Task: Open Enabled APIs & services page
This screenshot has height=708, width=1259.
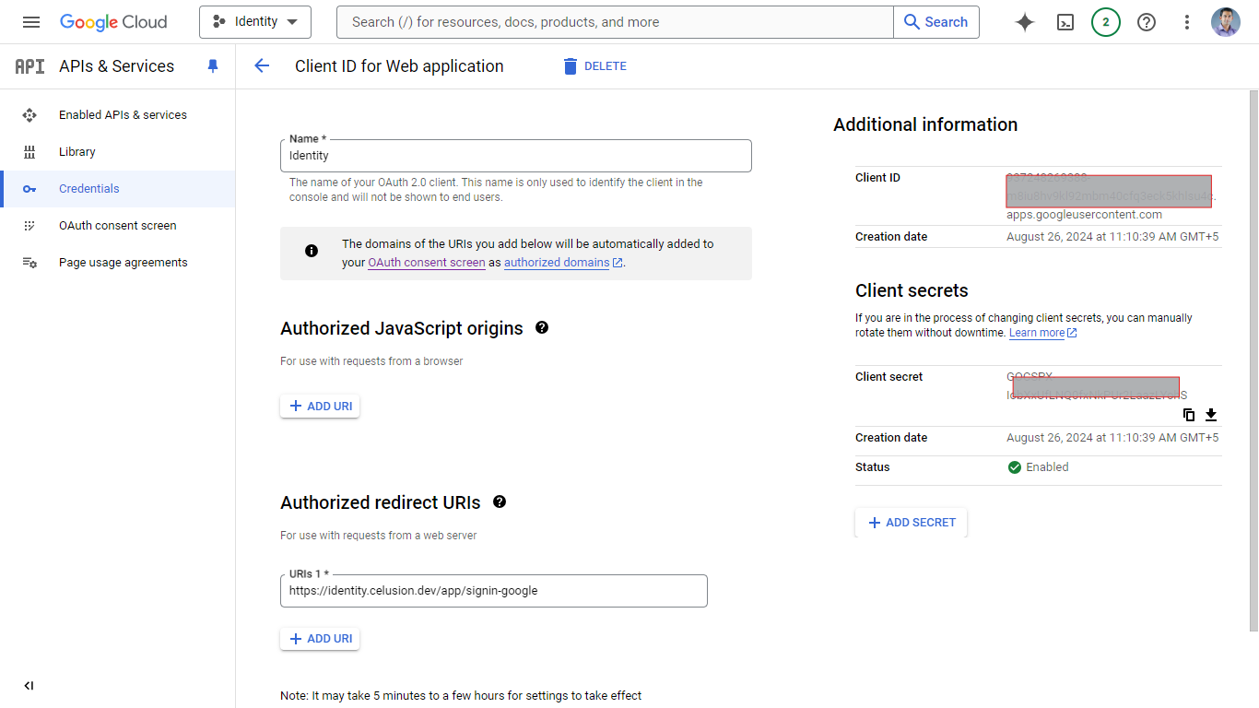Action: 123,115
